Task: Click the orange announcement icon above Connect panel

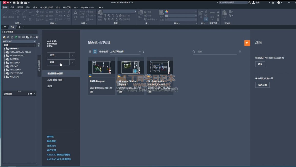Action: click(x=247, y=43)
